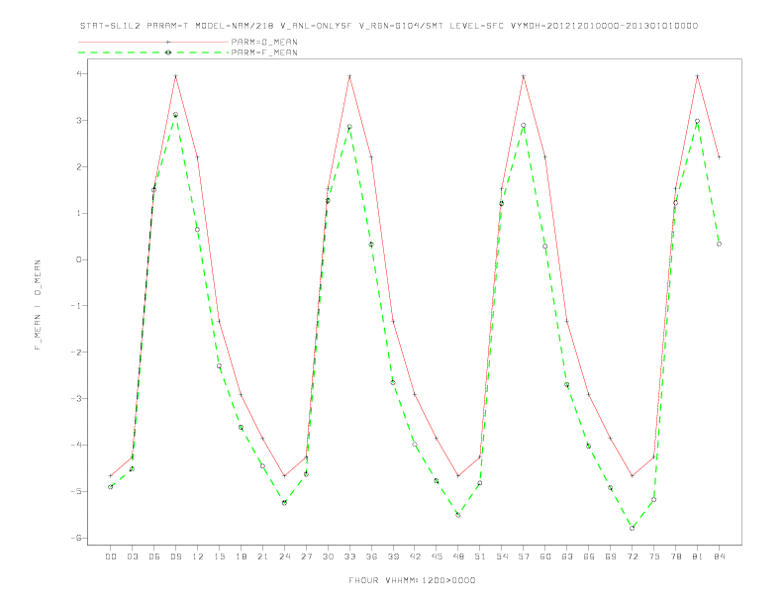Click the x-axis tick label 36
The image size is (784, 606).
click(371, 556)
